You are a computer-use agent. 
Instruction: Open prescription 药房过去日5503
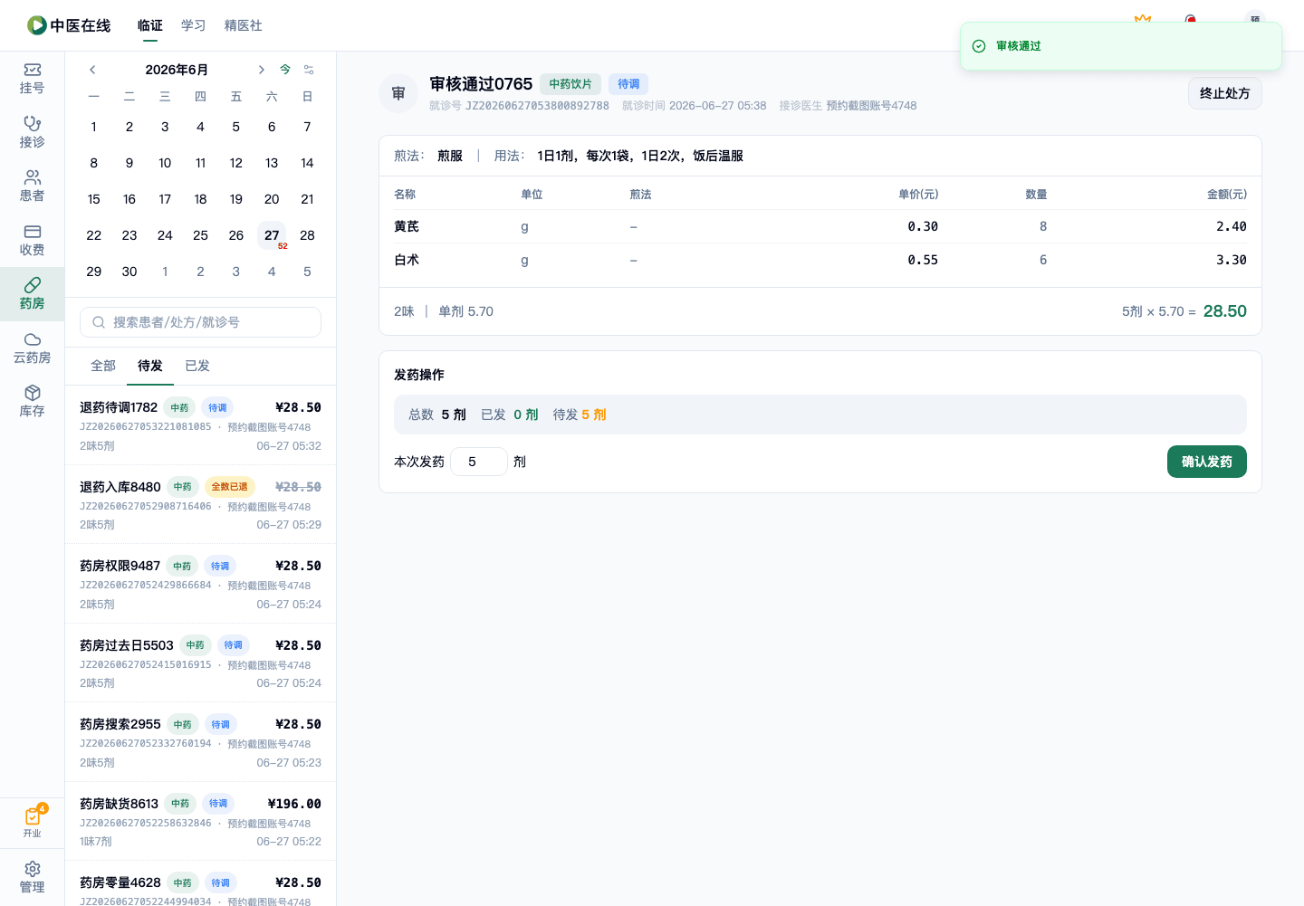[200, 663]
